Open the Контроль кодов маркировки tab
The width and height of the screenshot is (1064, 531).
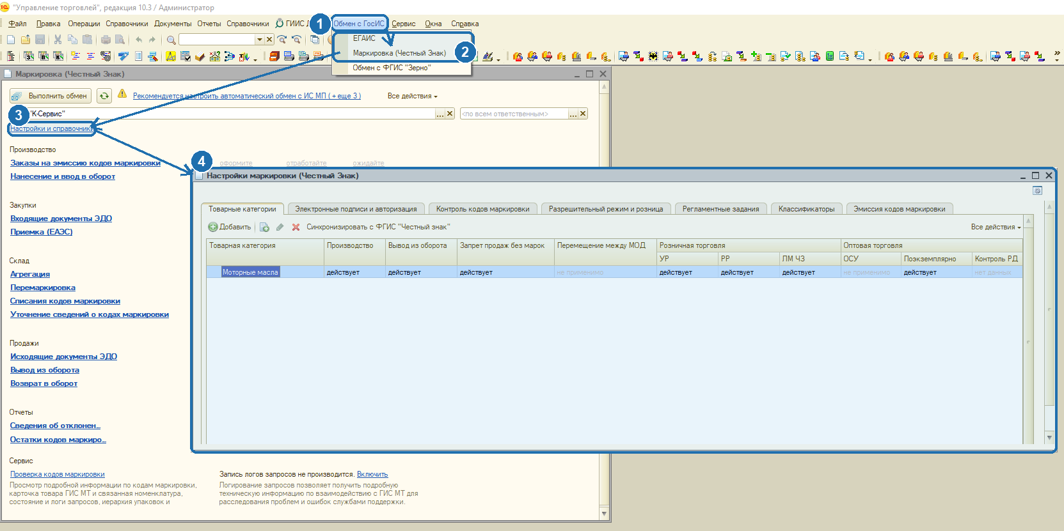click(483, 209)
